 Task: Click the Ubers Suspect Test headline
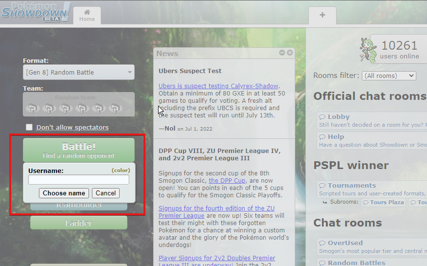point(190,71)
